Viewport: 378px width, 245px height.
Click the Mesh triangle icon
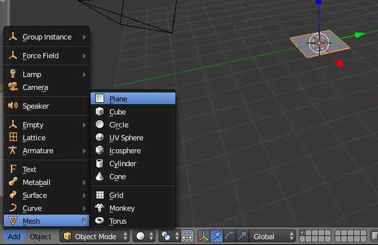pyautogui.click(x=13, y=220)
